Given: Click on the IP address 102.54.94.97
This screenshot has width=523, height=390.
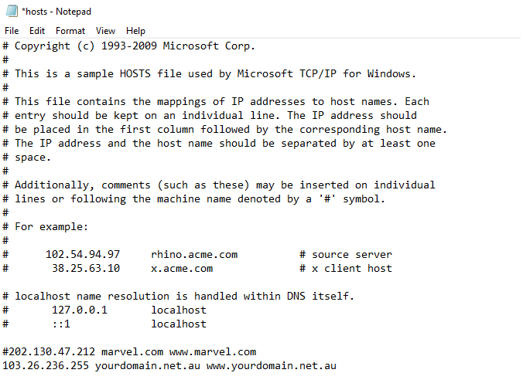Looking at the screenshot, I should click(83, 254).
